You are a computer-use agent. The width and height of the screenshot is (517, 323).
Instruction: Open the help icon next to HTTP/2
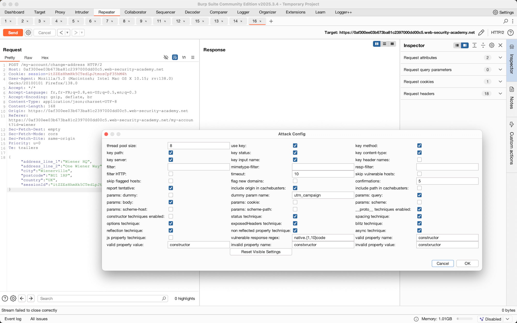(x=510, y=33)
